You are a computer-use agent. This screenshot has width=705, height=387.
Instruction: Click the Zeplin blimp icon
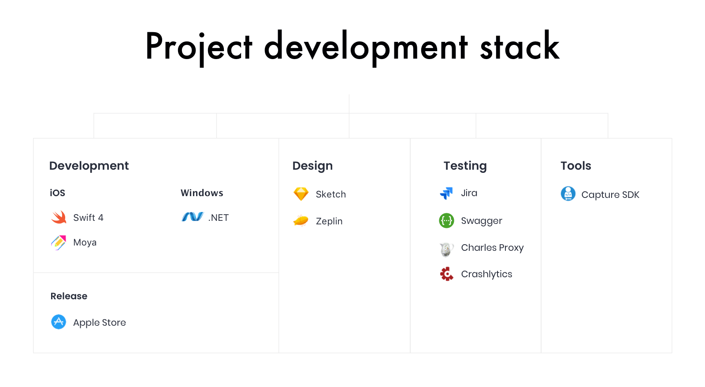point(301,220)
